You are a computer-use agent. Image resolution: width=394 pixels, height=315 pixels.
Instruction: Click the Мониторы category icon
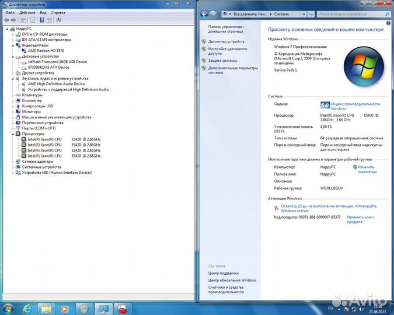tap(18, 111)
